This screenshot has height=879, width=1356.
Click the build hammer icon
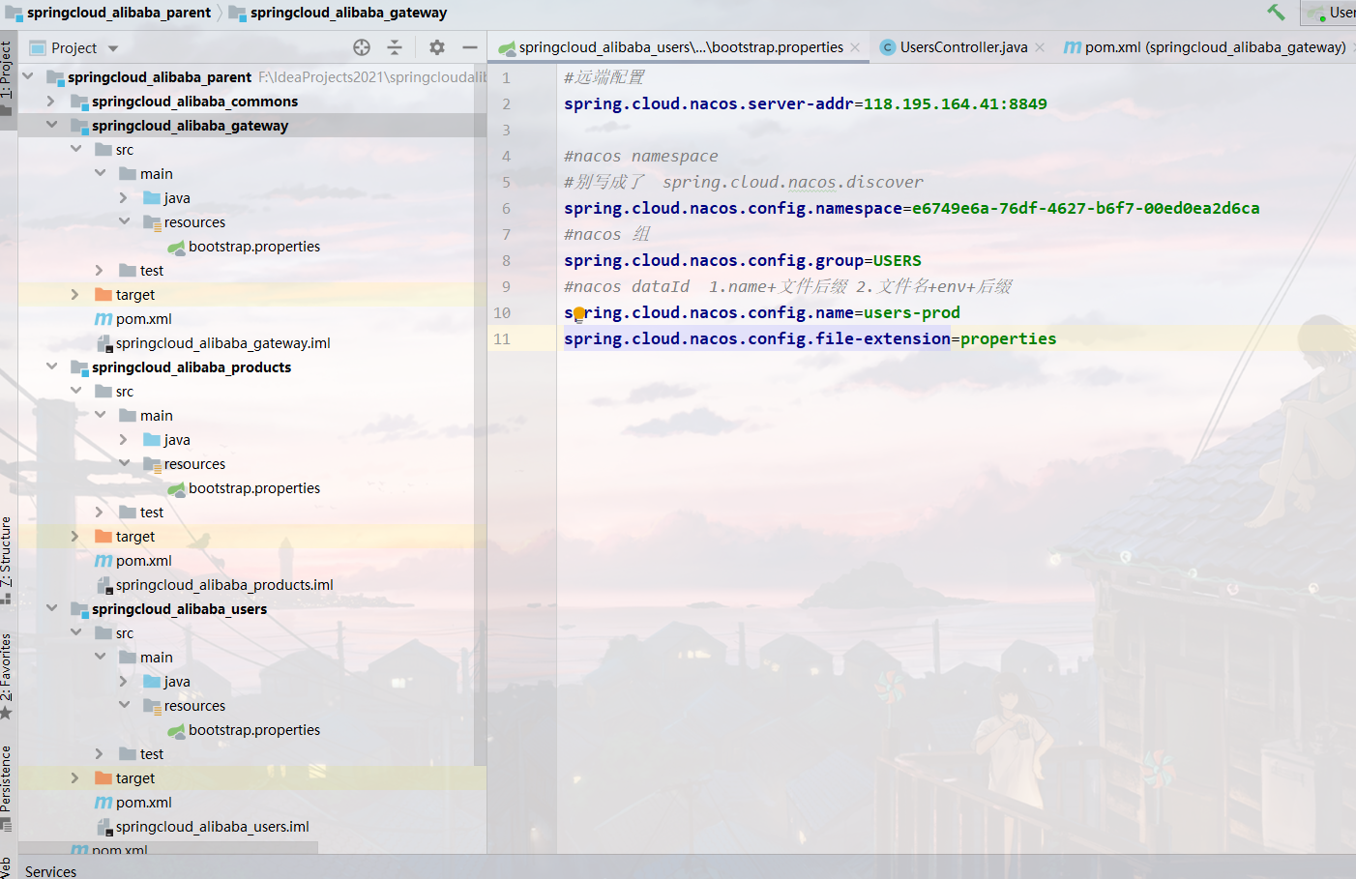click(1277, 13)
